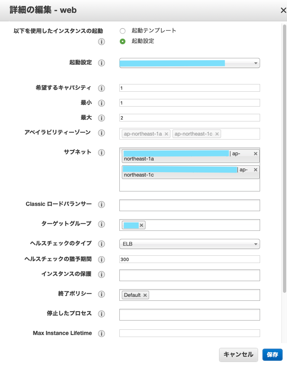This screenshot has height=370, width=287.
Task: Click info icon beside ターゲットグループ
Action: tap(102, 224)
